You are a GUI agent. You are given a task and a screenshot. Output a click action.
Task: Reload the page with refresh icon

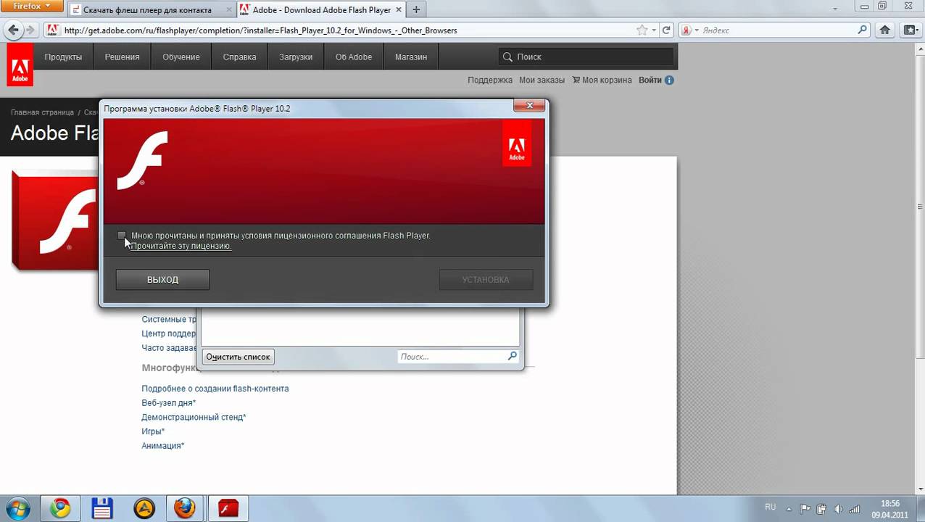point(667,30)
